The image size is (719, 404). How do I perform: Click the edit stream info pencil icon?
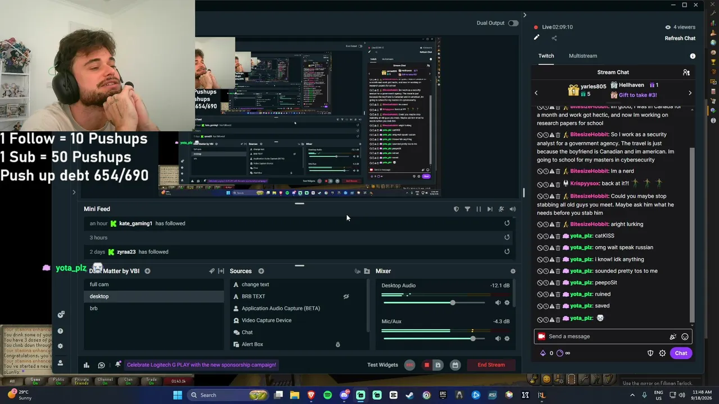(536, 38)
